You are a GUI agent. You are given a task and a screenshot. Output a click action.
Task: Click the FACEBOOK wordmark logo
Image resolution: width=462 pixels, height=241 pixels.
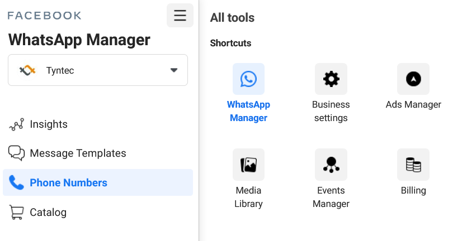coord(44,16)
